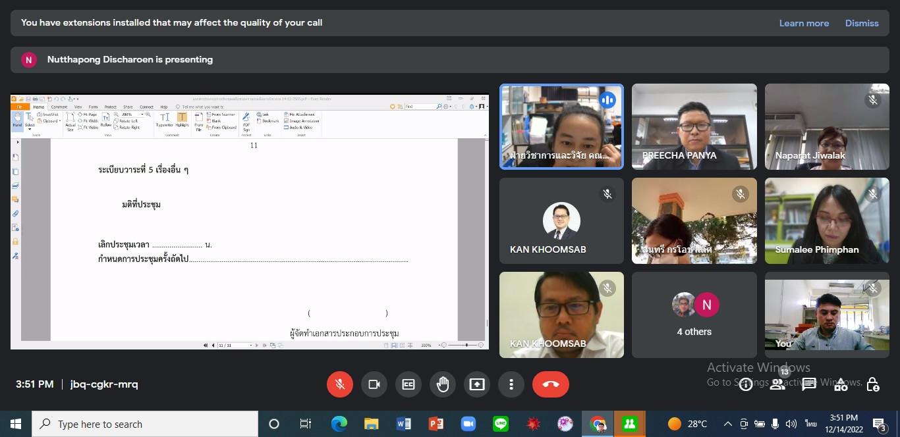Unmute your microphone
Screen dimensions: 900x437
[x=340, y=384]
